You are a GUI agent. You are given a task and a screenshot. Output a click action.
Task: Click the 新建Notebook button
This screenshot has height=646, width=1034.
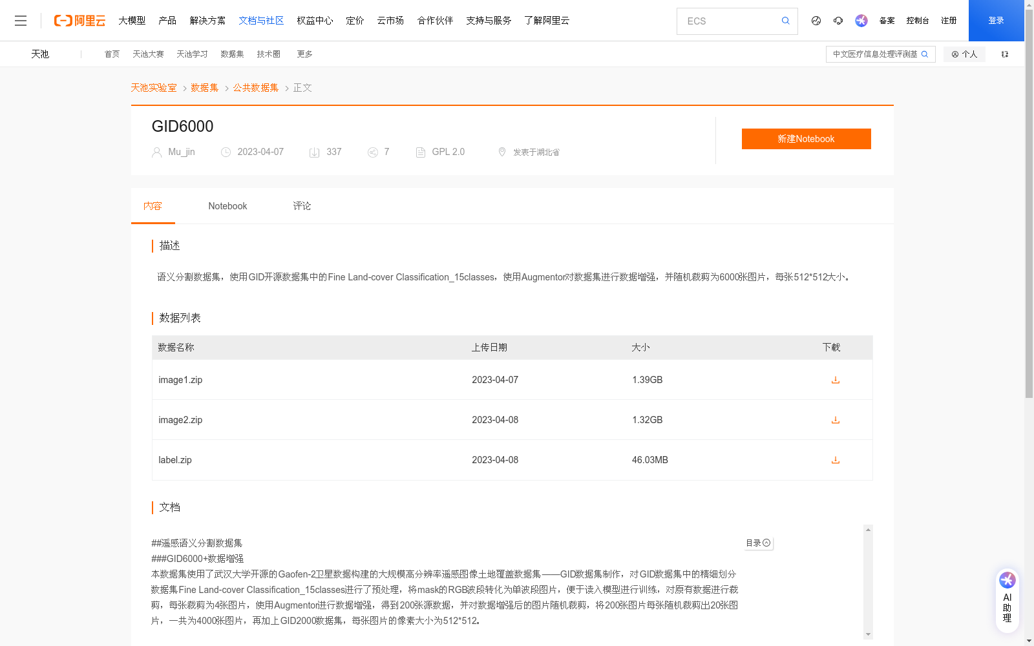click(x=806, y=139)
